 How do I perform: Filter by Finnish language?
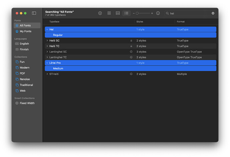pos(27,50)
